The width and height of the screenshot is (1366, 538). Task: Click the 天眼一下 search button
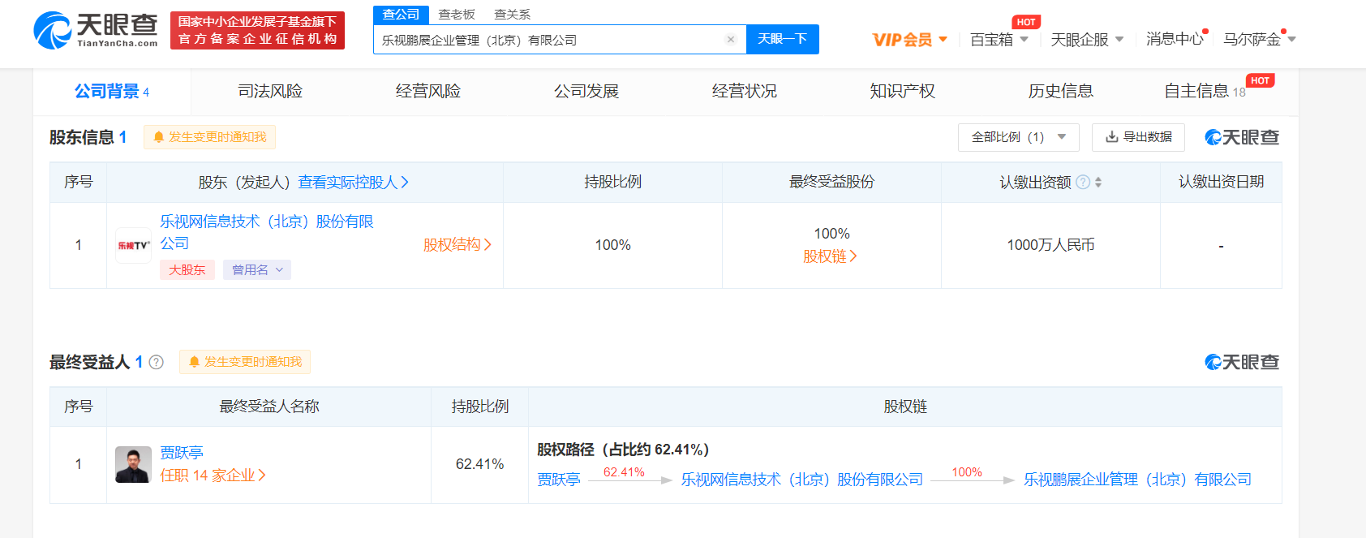pyautogui.click(x=782, y=39)
